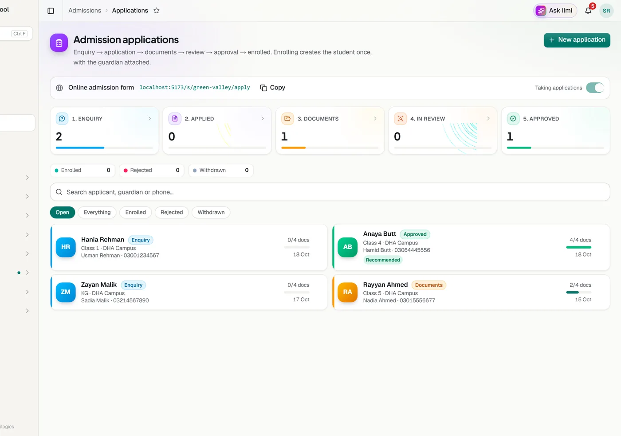Screen dimensions: 621x436
Task: Go to the Admissions breadcrumb
Action: tap(85, 11)
